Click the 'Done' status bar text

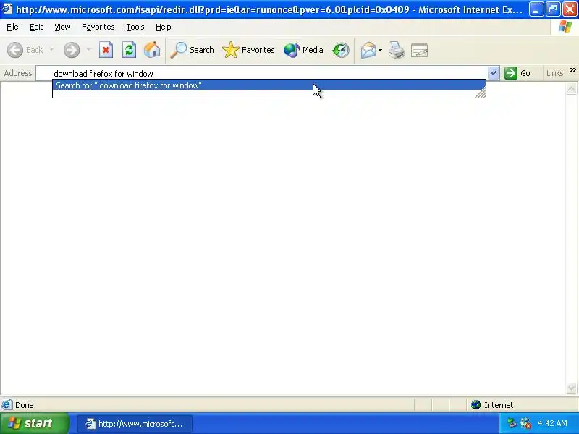point(25,405)
